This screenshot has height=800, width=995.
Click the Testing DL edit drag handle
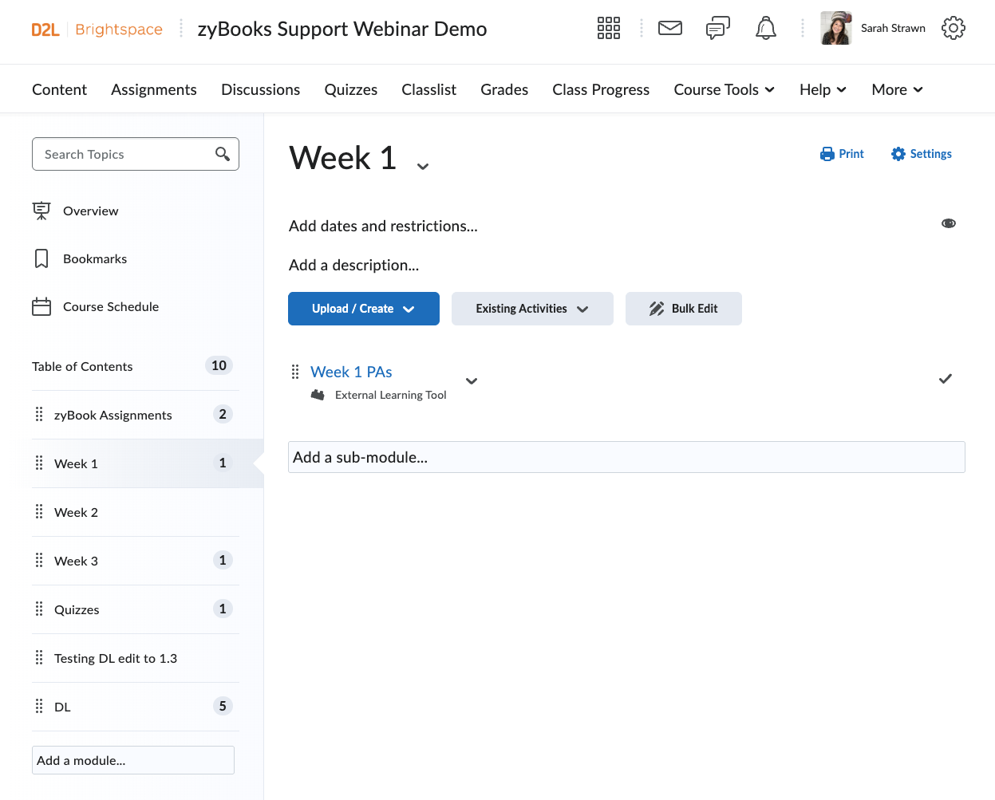(x=39, y=657)
